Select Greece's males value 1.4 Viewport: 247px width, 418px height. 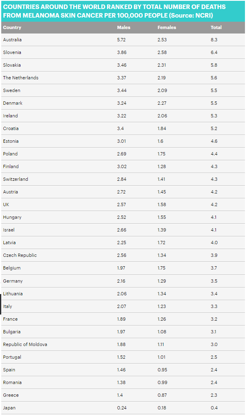[120, 395]
